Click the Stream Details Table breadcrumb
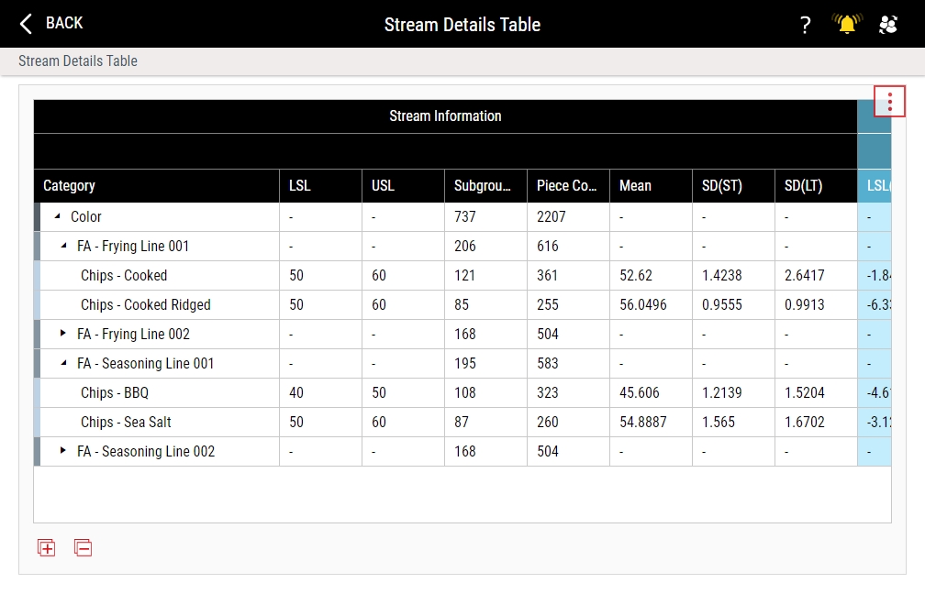The image size is (925, 594). pos(78,60)
